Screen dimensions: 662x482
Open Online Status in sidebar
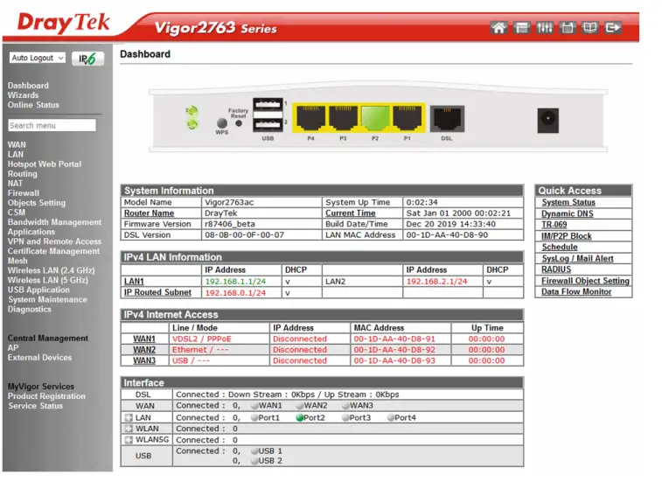pos(33,105)
